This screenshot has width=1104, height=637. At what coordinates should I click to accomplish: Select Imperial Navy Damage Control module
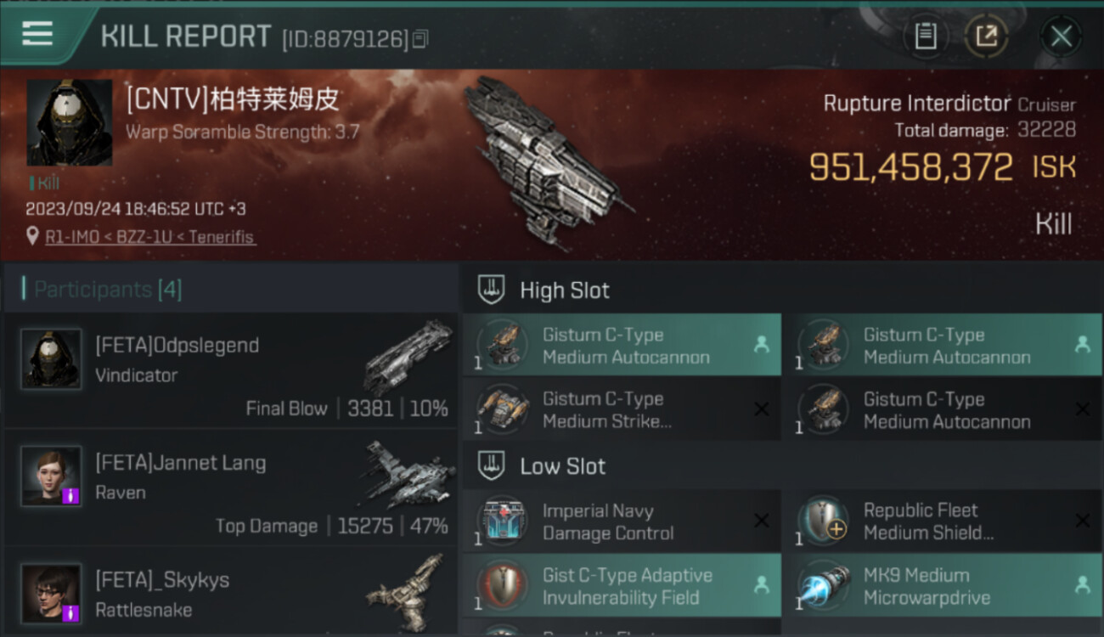pyautogui.click(x=622, y=521)
